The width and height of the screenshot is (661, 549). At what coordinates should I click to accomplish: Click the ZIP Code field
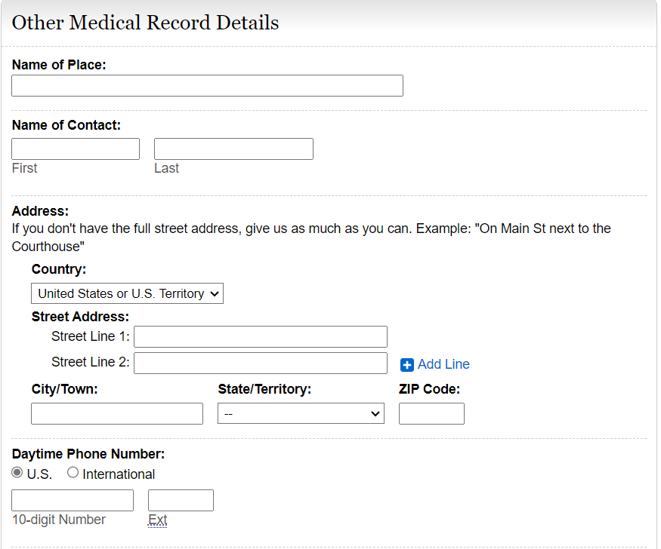coord(431,413)
